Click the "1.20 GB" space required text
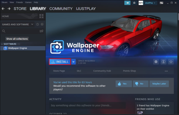Image resolution: width=179 pixels, height=115 pixels. point(82,63)
